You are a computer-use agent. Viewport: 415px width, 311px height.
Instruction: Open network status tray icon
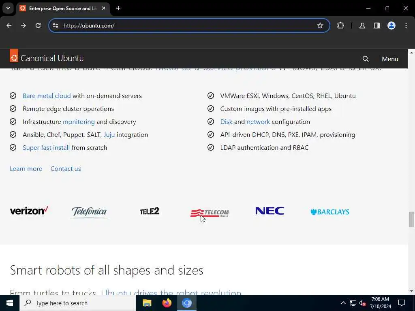pos(353,303)
